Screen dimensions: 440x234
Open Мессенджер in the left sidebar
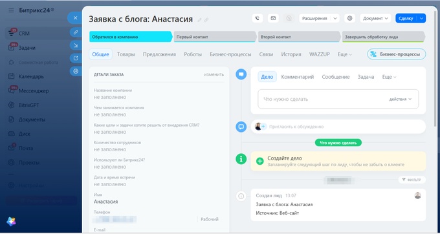tap(34, 90)
